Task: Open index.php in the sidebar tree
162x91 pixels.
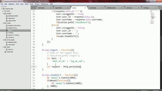Action: [x=10, y=52]
